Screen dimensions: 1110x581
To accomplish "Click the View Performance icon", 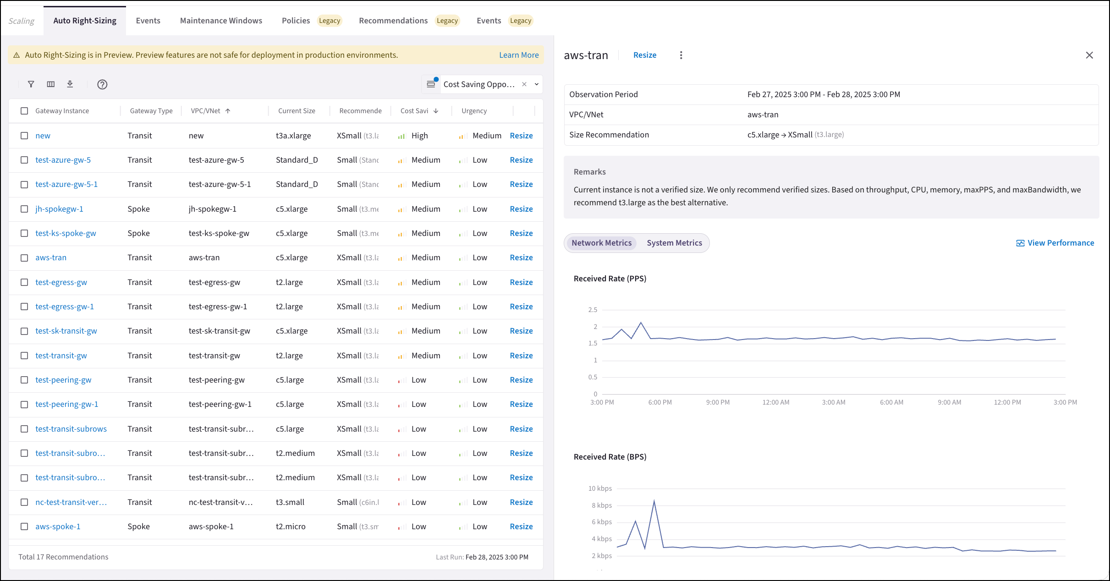I will [1021, 243].
